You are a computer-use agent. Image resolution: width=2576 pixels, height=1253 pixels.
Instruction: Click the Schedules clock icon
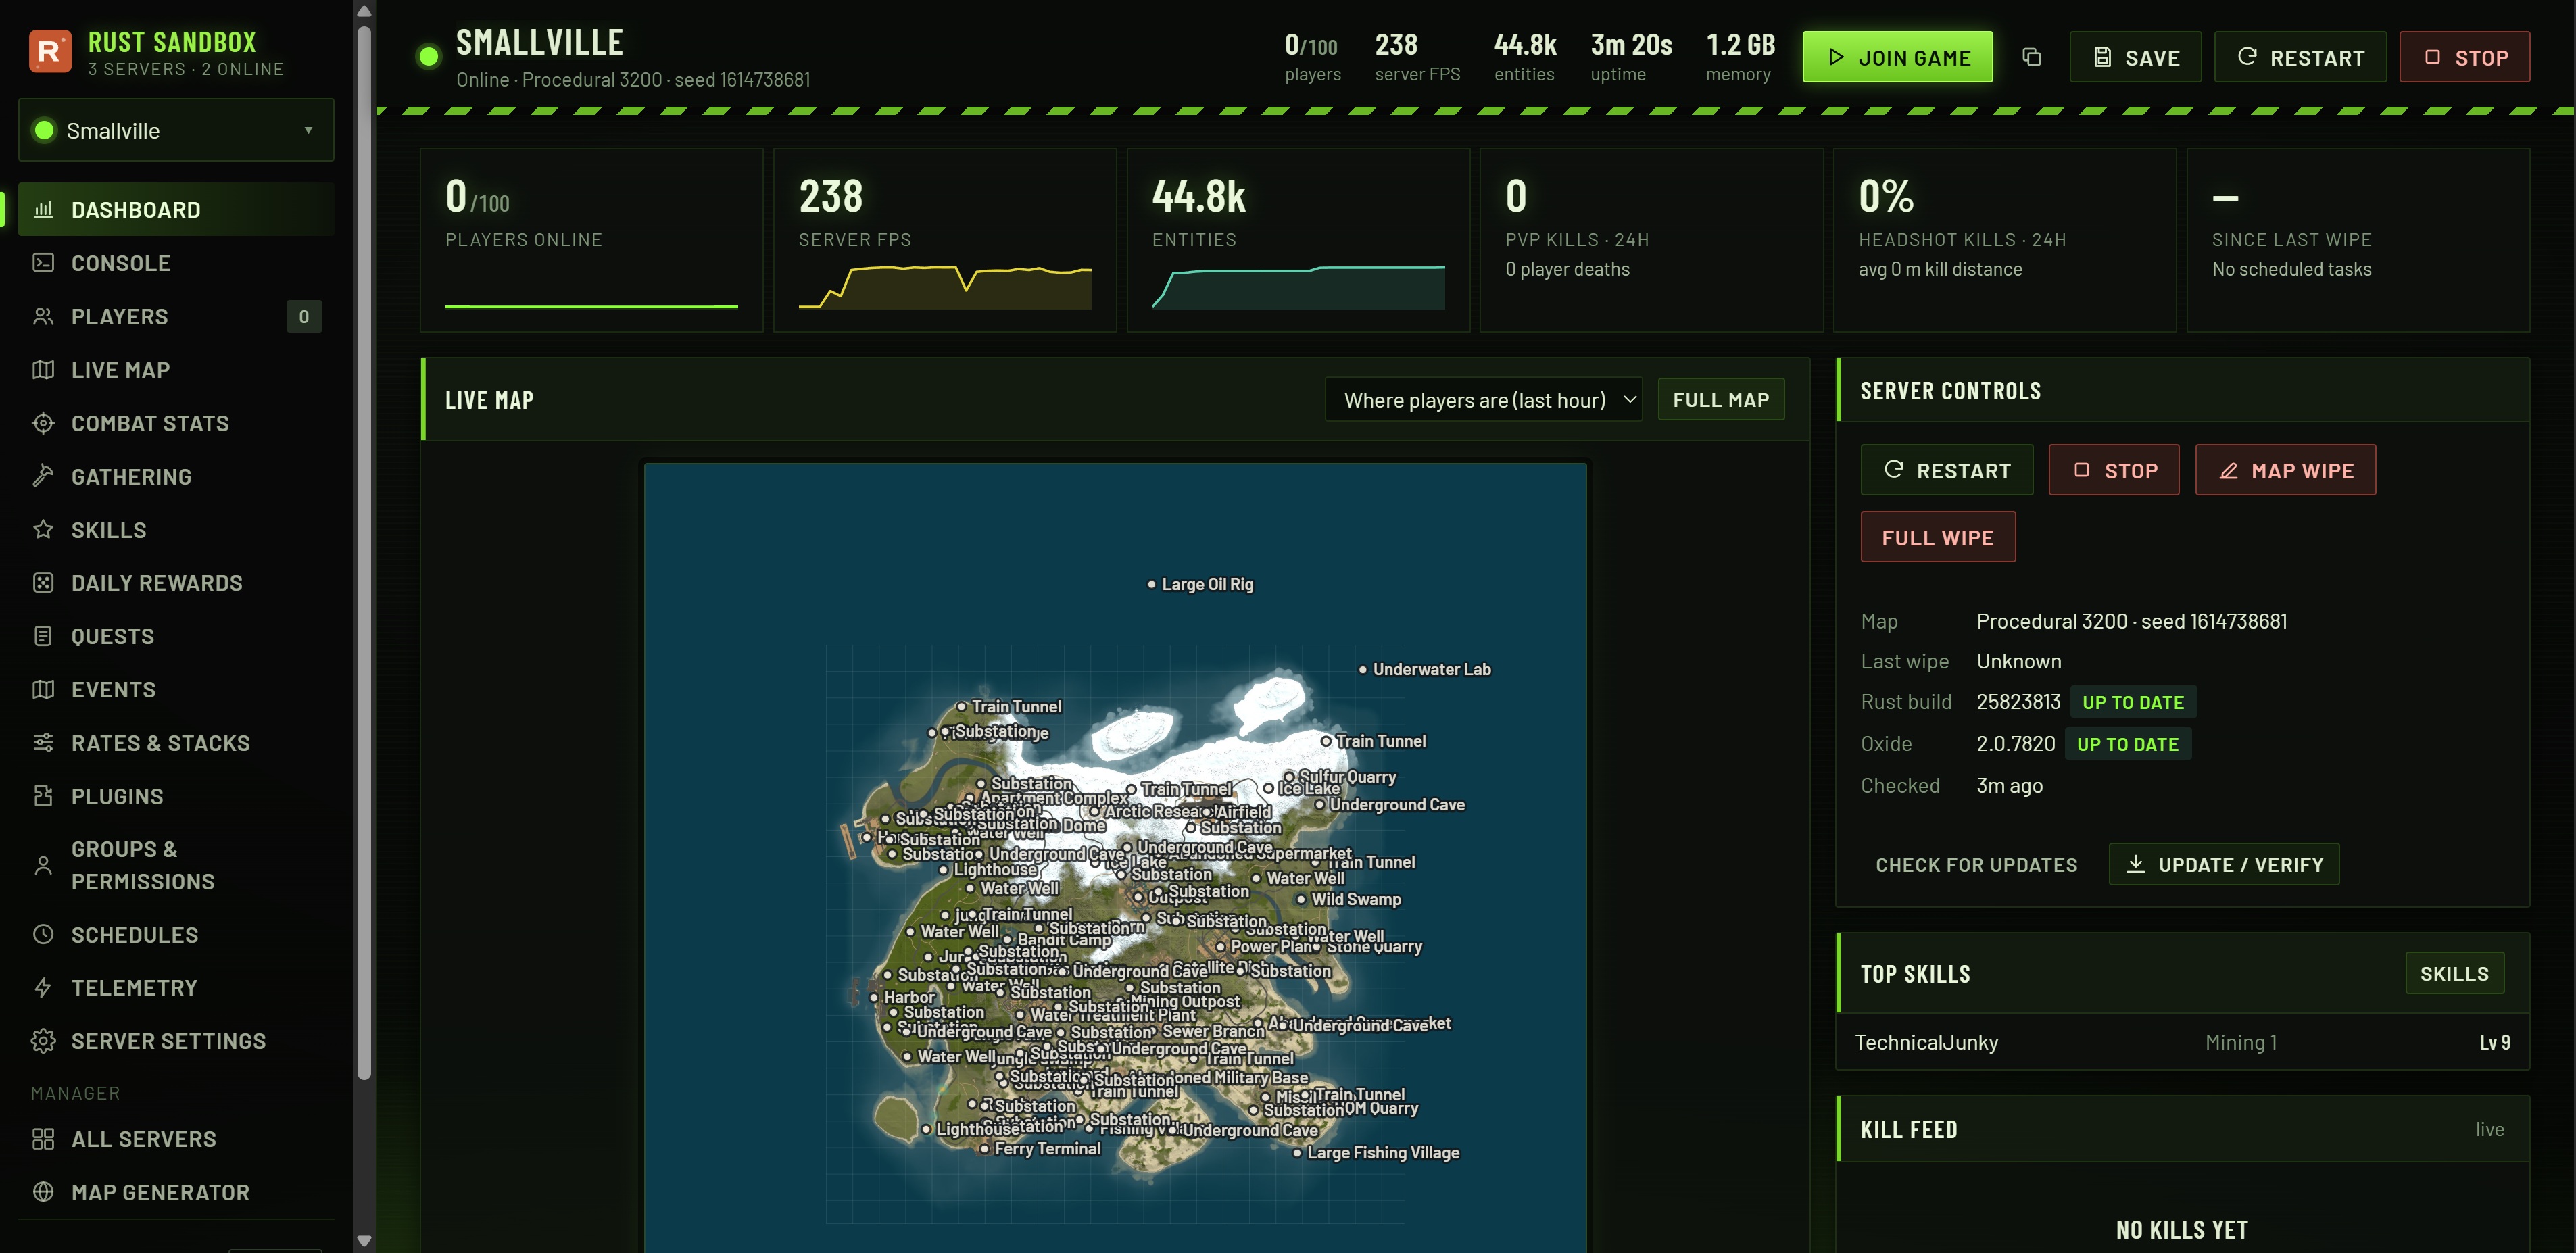(43, 935)
